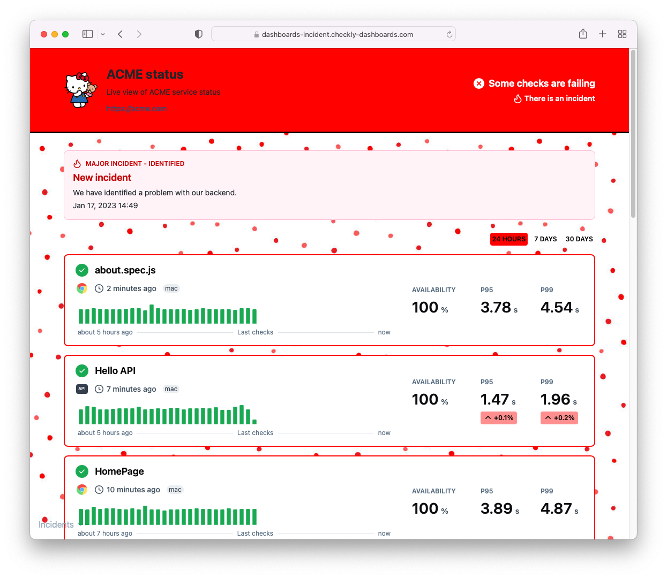667x579 pixels.
Task: Switch to the 30 DAYS time range
Action: point(579,239)
